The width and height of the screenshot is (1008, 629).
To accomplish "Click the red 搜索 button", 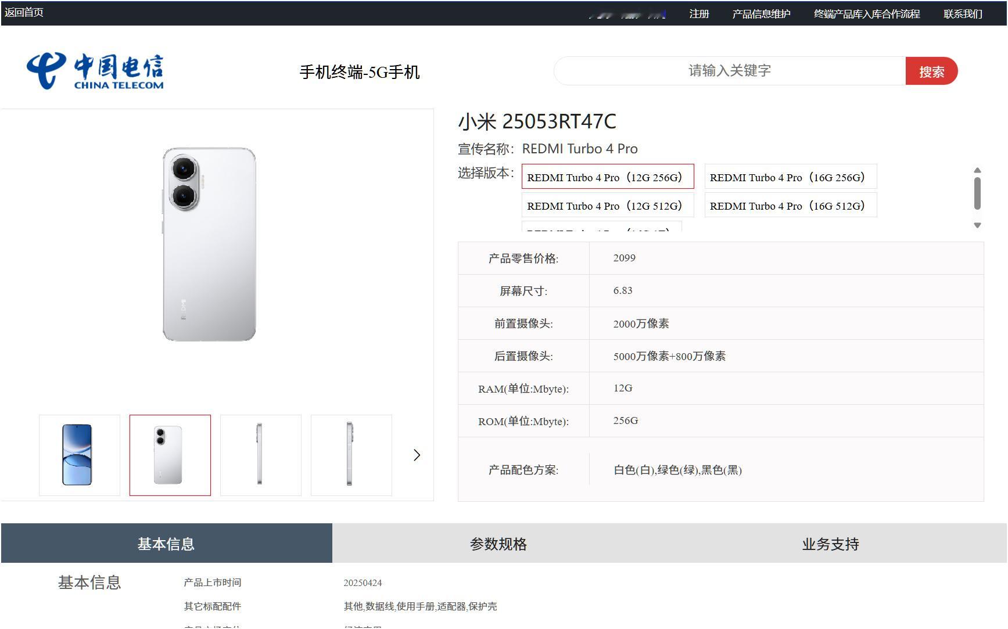I will tap(931, 71).
